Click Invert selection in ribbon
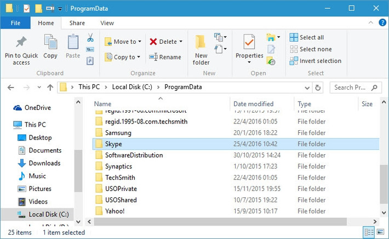Screen dimensions: 389x239 (x=316, y=61)
